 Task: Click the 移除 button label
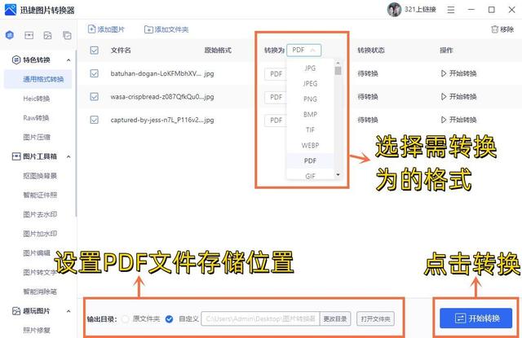[507, 29]
